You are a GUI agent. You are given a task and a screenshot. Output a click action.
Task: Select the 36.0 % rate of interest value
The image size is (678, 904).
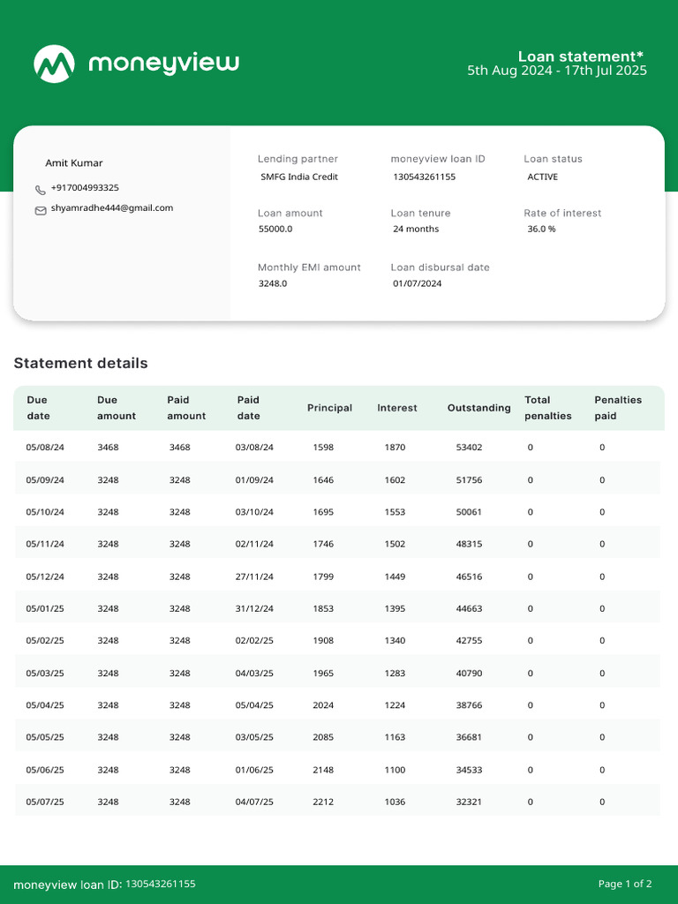pyautogui.click(x=541, y=229)
